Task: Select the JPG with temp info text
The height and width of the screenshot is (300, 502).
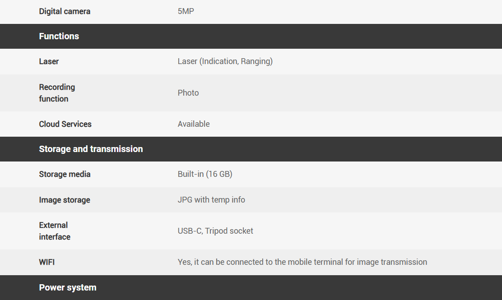Action: click(211, 200)
